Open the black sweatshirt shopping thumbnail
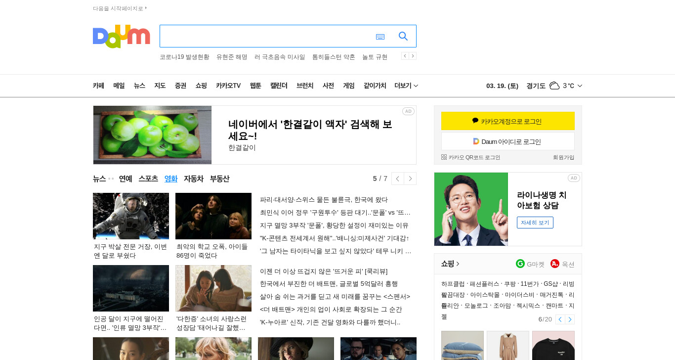Screen dimensions: 675x360 pos(553,345)
